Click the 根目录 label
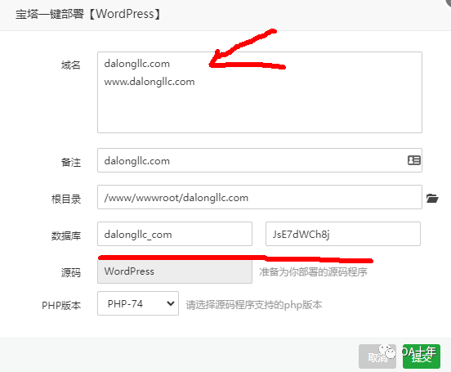This screenshot has width=451, height=372. tap(66, 199)
